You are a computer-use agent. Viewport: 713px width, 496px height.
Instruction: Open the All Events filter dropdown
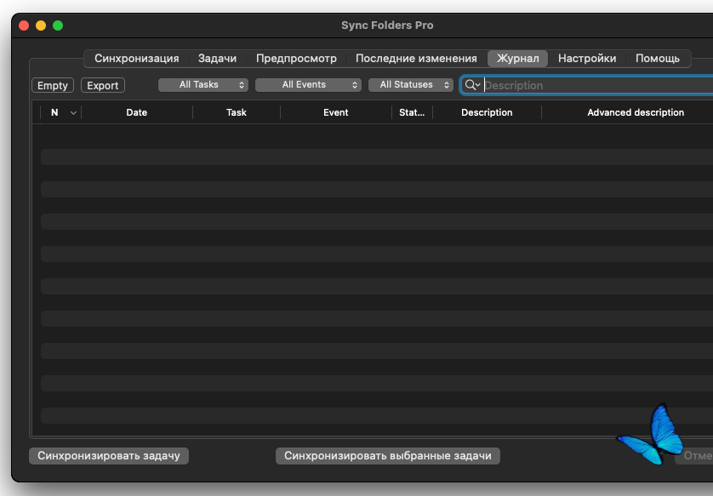[308, 85]
